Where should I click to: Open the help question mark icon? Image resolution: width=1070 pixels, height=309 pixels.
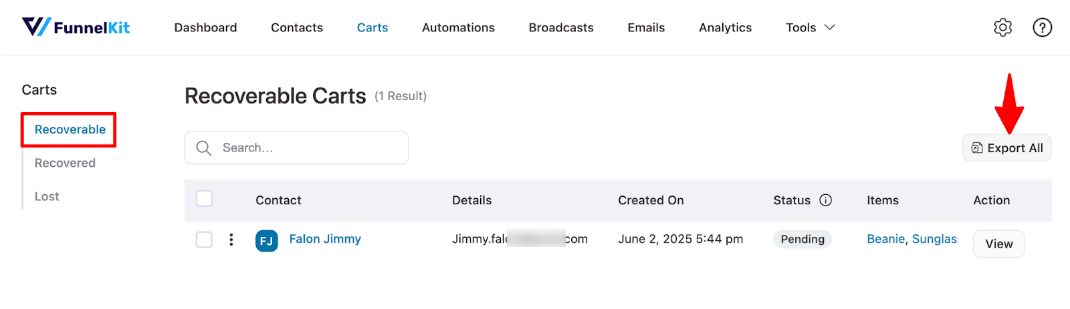[1042, 27]
